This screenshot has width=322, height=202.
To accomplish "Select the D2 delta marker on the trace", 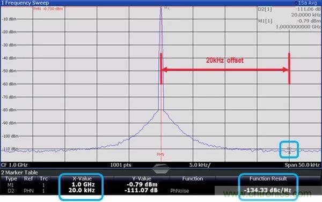I will [289, 151].
